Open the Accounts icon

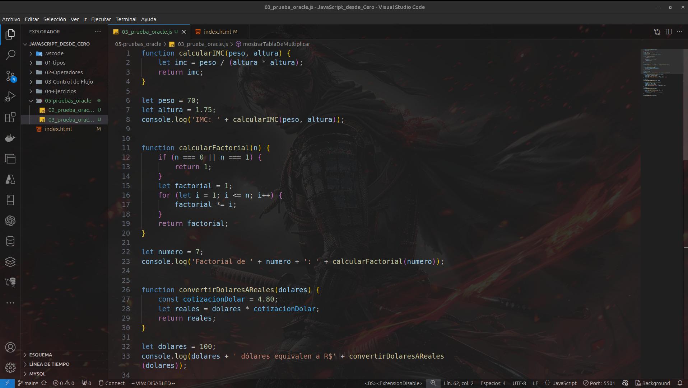10,347
